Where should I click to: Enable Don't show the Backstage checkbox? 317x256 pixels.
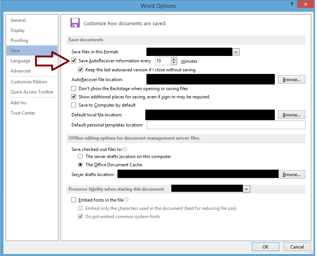[73, 89]
